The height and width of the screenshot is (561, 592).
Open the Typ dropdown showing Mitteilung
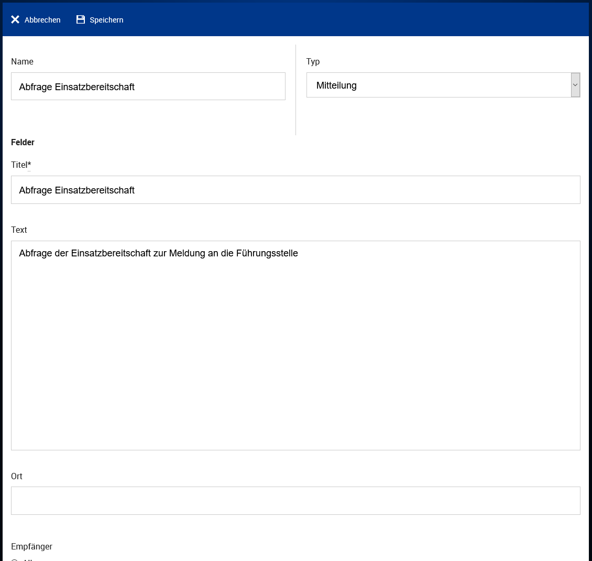tap(443, 85)
